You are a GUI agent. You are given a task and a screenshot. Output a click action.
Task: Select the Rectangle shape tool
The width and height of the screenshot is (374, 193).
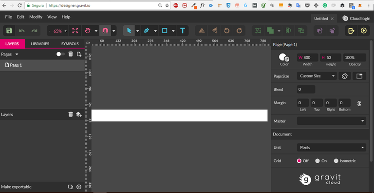tap(165, 31)
